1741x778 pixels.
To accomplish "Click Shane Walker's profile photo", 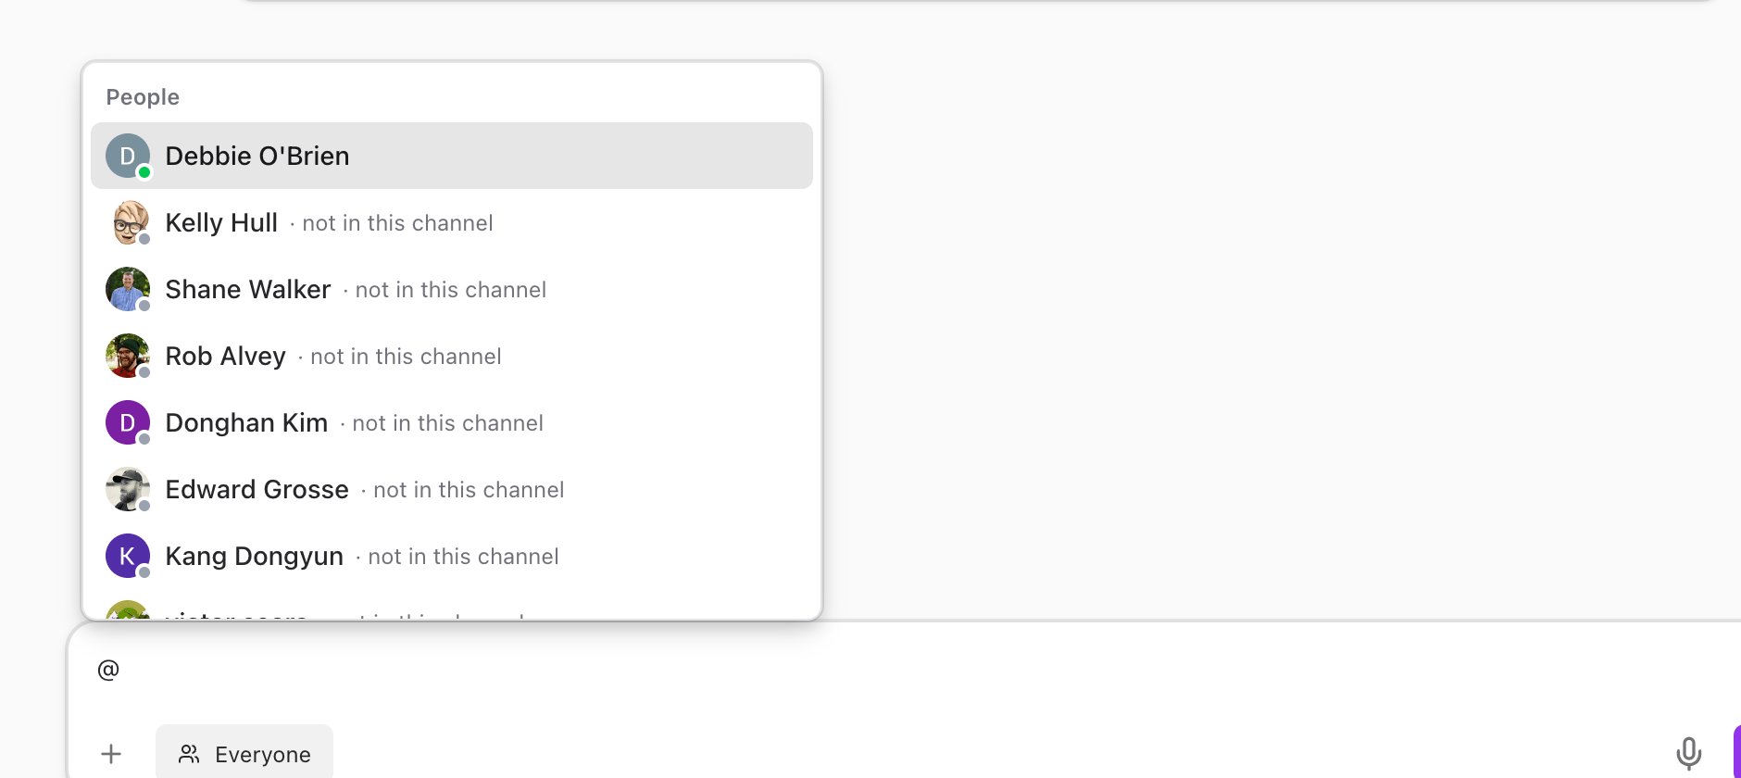I will pos(128,289).
